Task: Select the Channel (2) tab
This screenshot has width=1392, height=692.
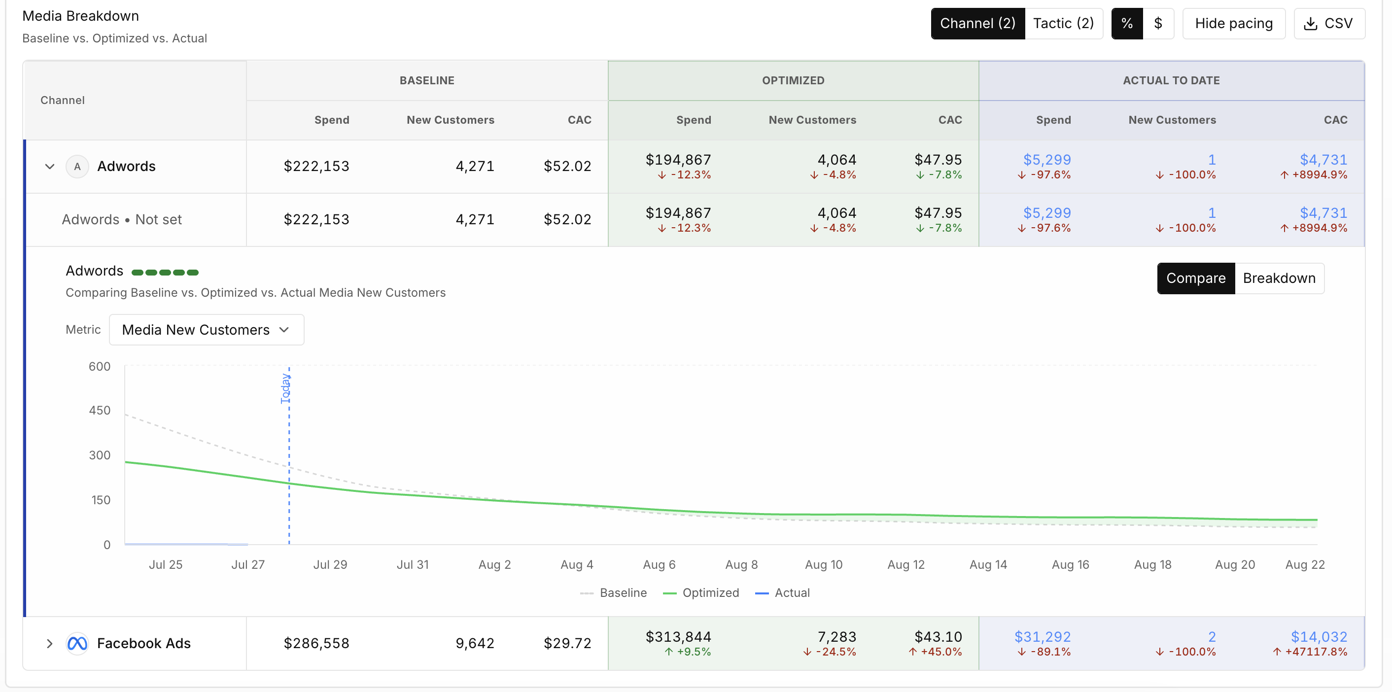Action: click(x=977, y=24)
